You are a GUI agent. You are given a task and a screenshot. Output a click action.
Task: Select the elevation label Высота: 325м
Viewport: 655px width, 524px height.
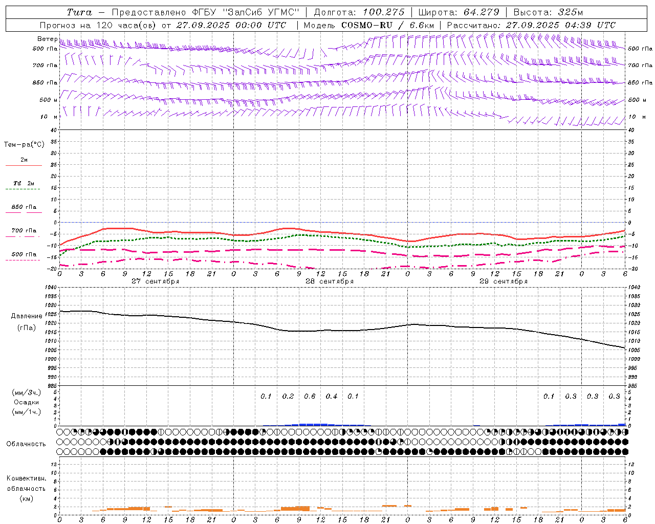point(548,12)
